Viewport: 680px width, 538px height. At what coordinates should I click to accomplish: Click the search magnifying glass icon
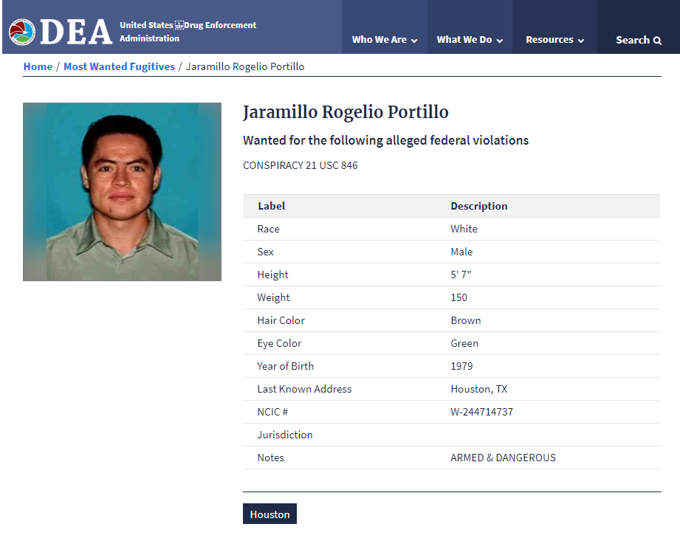tap(657, 41)
